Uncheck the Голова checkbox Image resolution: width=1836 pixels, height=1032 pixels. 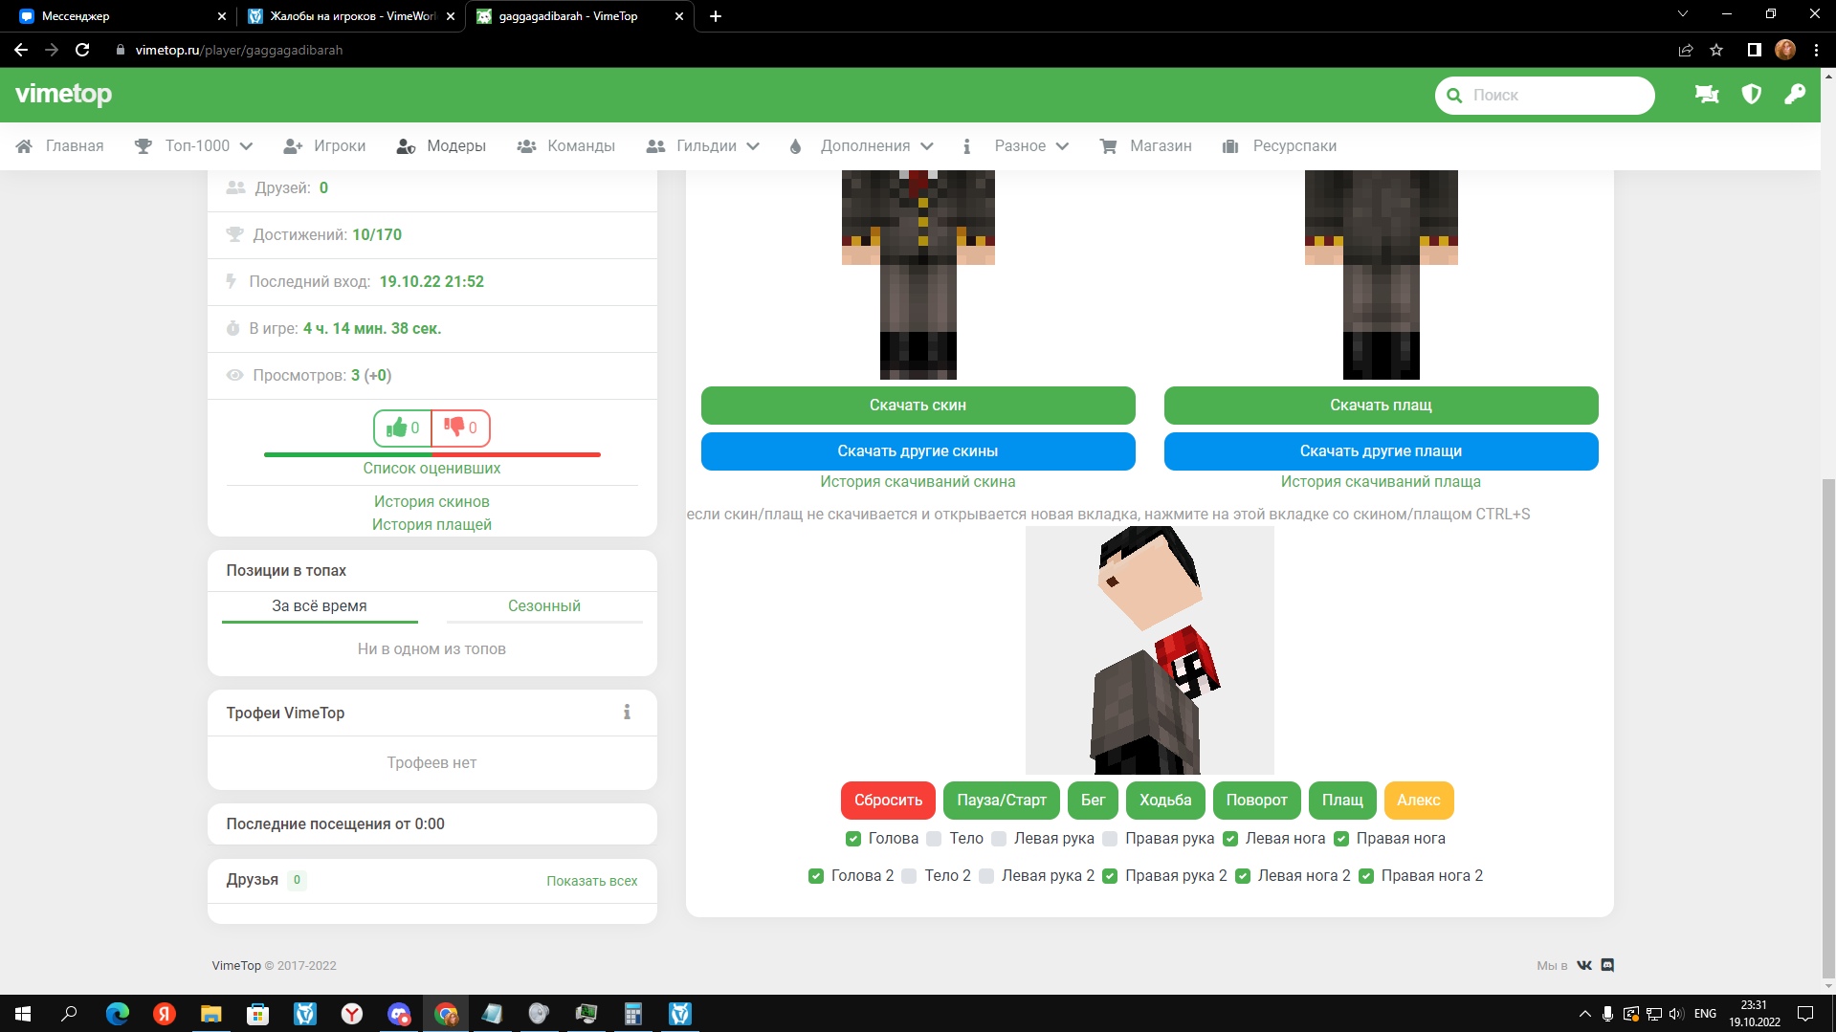pos(853,839)
